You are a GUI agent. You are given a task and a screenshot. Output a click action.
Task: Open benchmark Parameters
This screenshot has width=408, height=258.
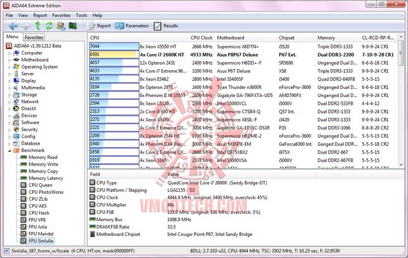[131, 26]
